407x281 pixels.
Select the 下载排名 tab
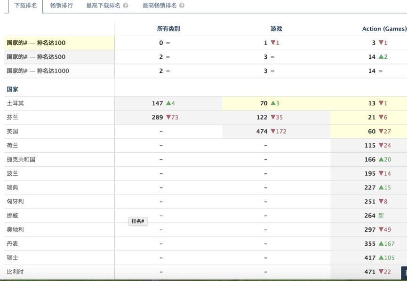(x=25, y=6)
